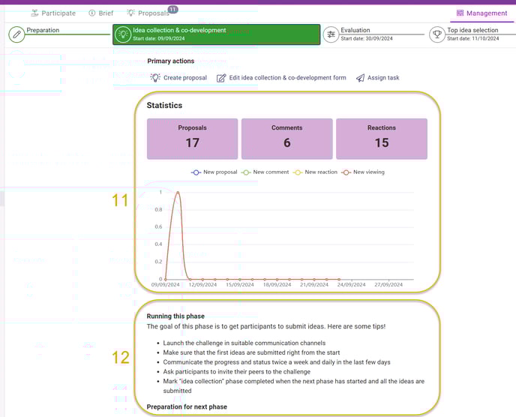The image size is (516, 417).
Task: Open the Proposals tab
Action: coord(148,13)
